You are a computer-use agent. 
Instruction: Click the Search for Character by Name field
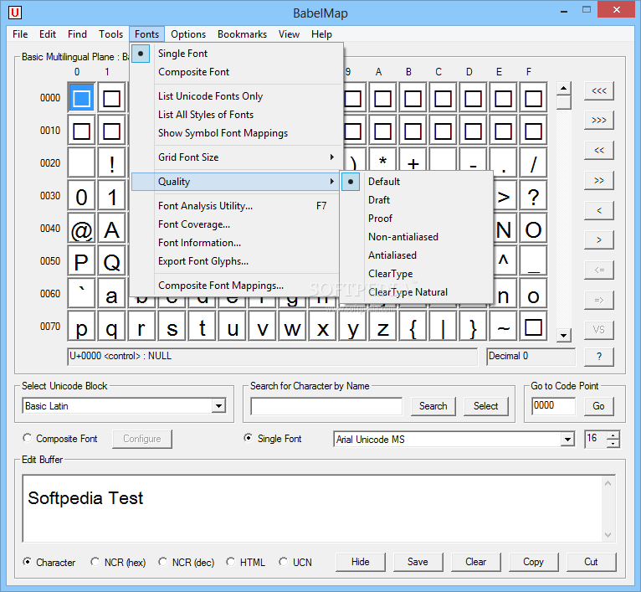tap(326, 406)
